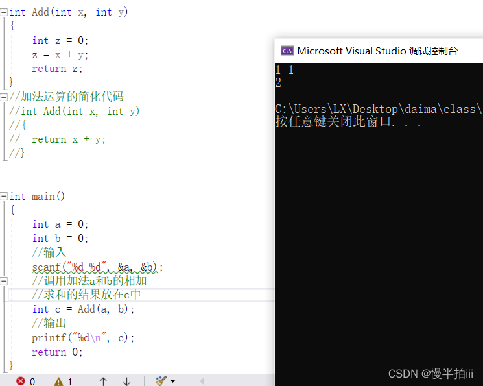Open the code cleanup dropdown arrow
This screenshot has width=483, height=386.
click(173, 381)
